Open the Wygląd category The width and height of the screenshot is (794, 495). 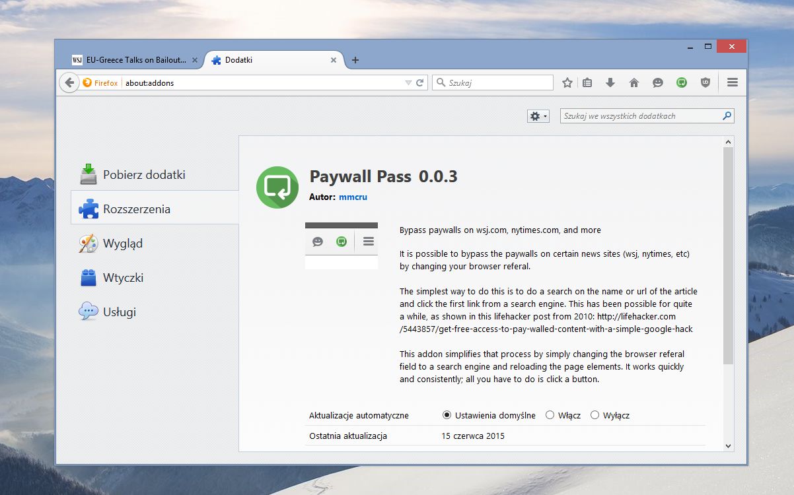(155, 244)
